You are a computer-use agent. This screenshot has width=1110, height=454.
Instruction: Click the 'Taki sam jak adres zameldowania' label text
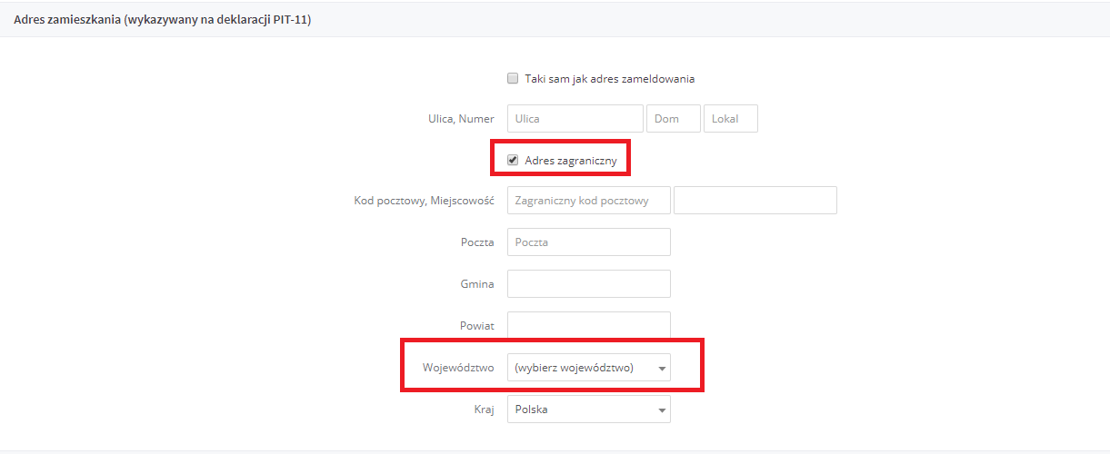click(x=610, y=79)
